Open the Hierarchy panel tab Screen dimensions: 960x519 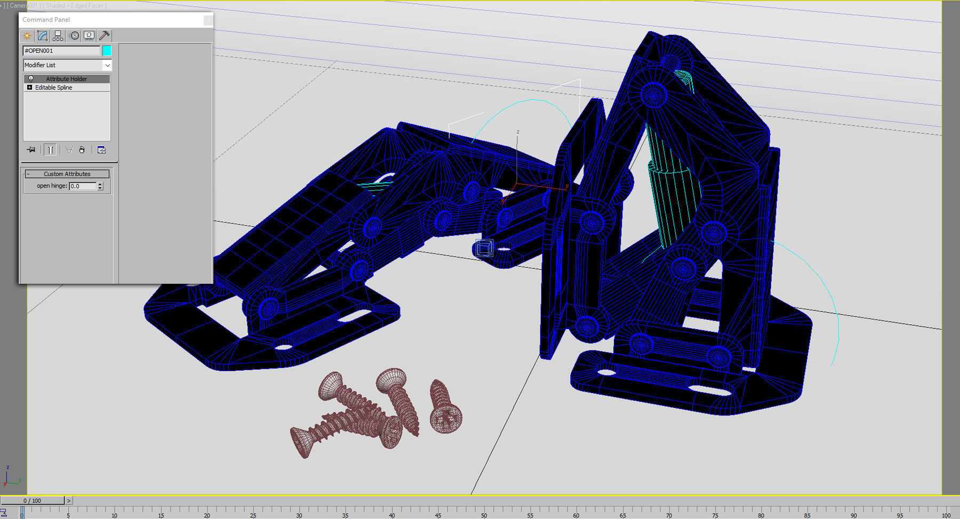coord(58,36)
